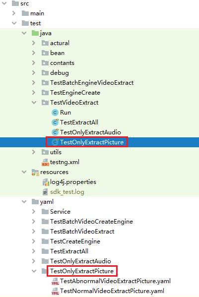This screenshot has width=199, height=297.
Task: Click the bean package icon
Action: click(45, 53)
